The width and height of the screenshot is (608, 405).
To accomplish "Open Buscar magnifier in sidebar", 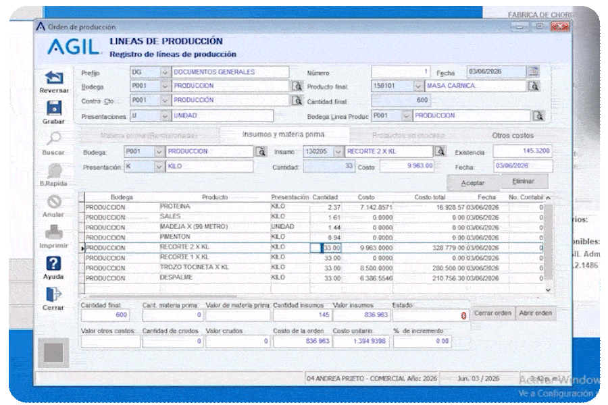I will [54, 139].
